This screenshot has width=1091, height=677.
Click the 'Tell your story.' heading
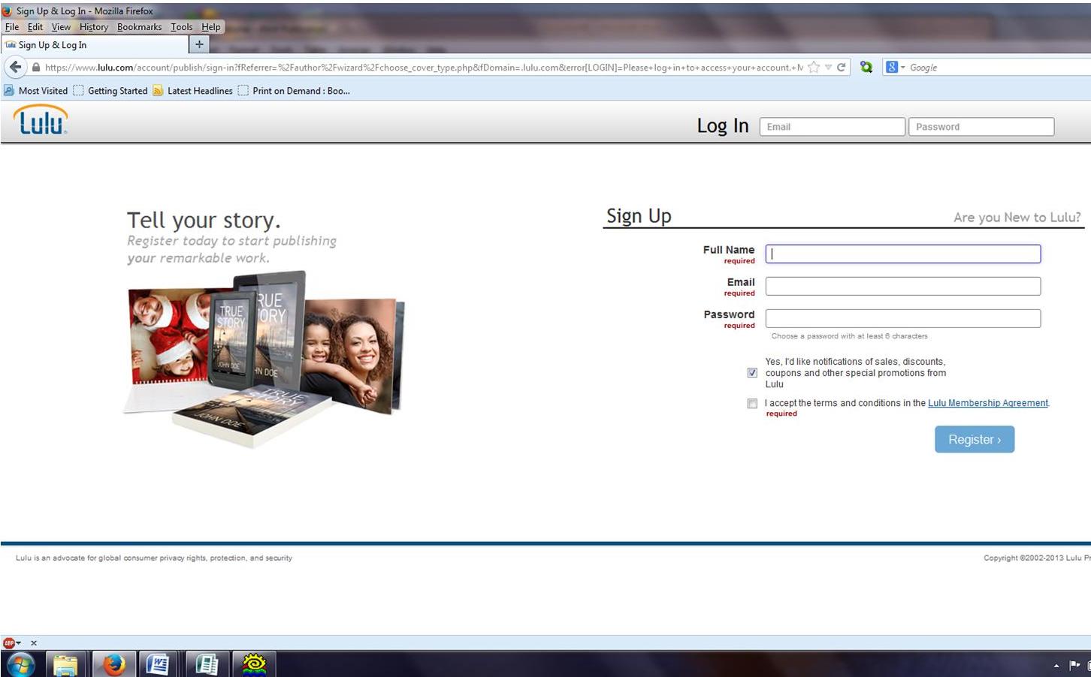[x=204, y=220]
